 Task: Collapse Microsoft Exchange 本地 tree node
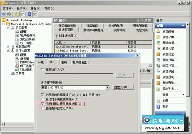pos(4,24)
